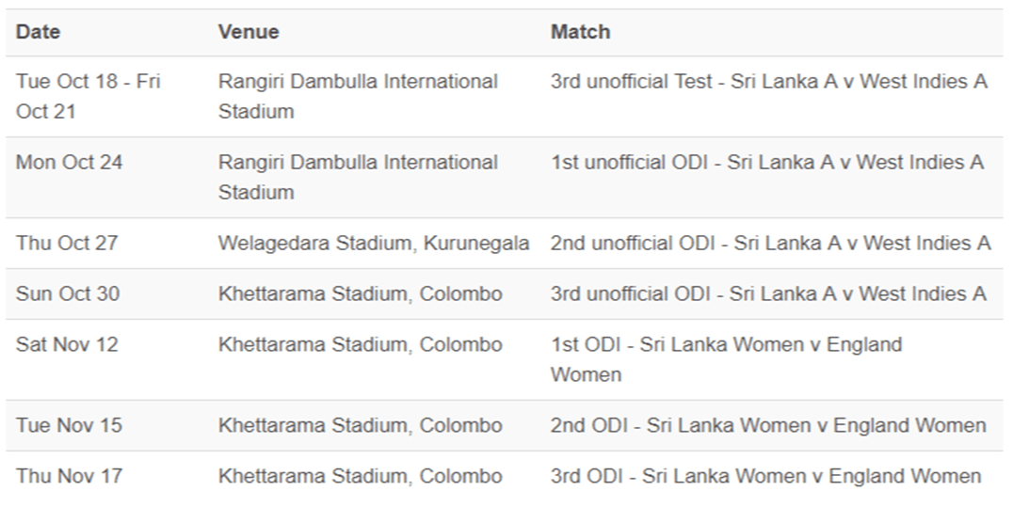The image size is (1013, 507).
Task: Click 1st ODI Sri Lanka Women match
Action: pos(726,359)
